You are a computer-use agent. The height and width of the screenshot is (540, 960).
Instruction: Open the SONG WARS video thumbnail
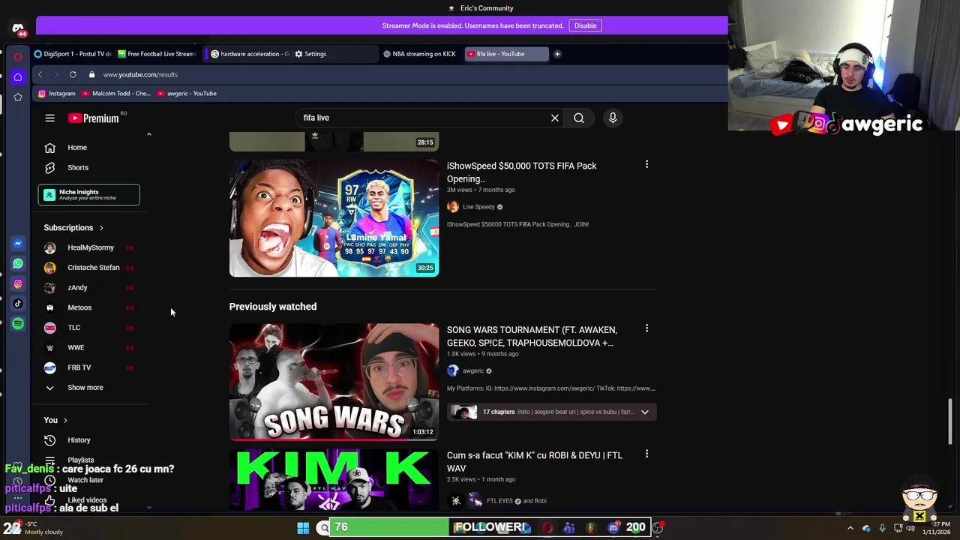334,382
